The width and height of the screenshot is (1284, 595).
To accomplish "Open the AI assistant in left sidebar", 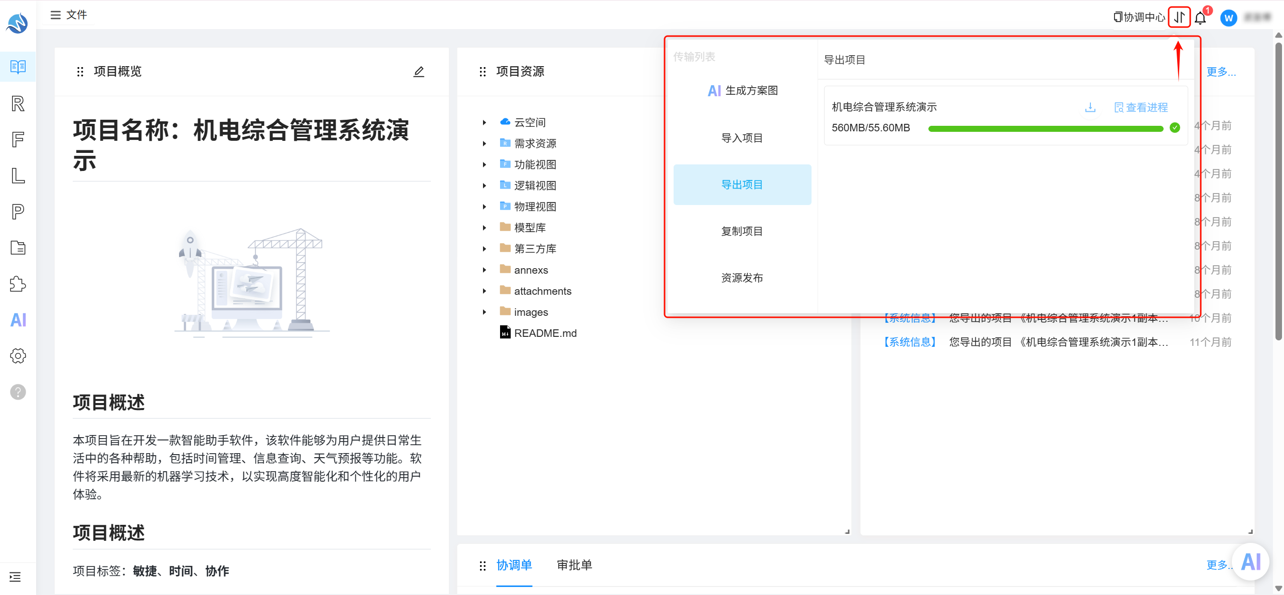I will click(x=18, y=320).
